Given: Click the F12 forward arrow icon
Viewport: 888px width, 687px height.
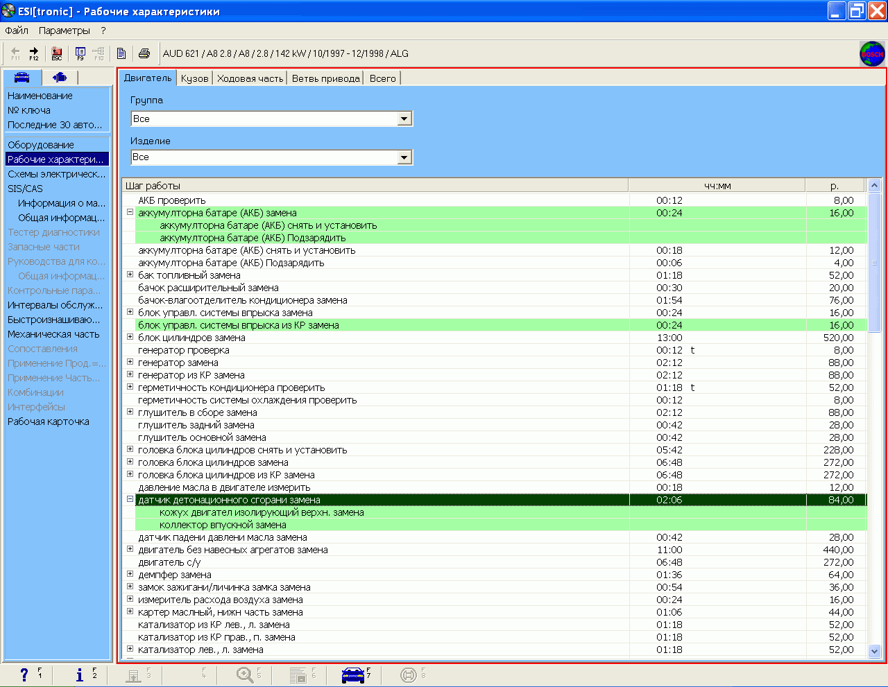Looking at the screenshot, I should tap(34, 53).
